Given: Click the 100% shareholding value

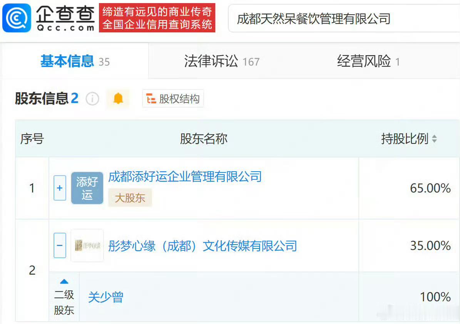Looking at the screenshot, I should [436, 297].
